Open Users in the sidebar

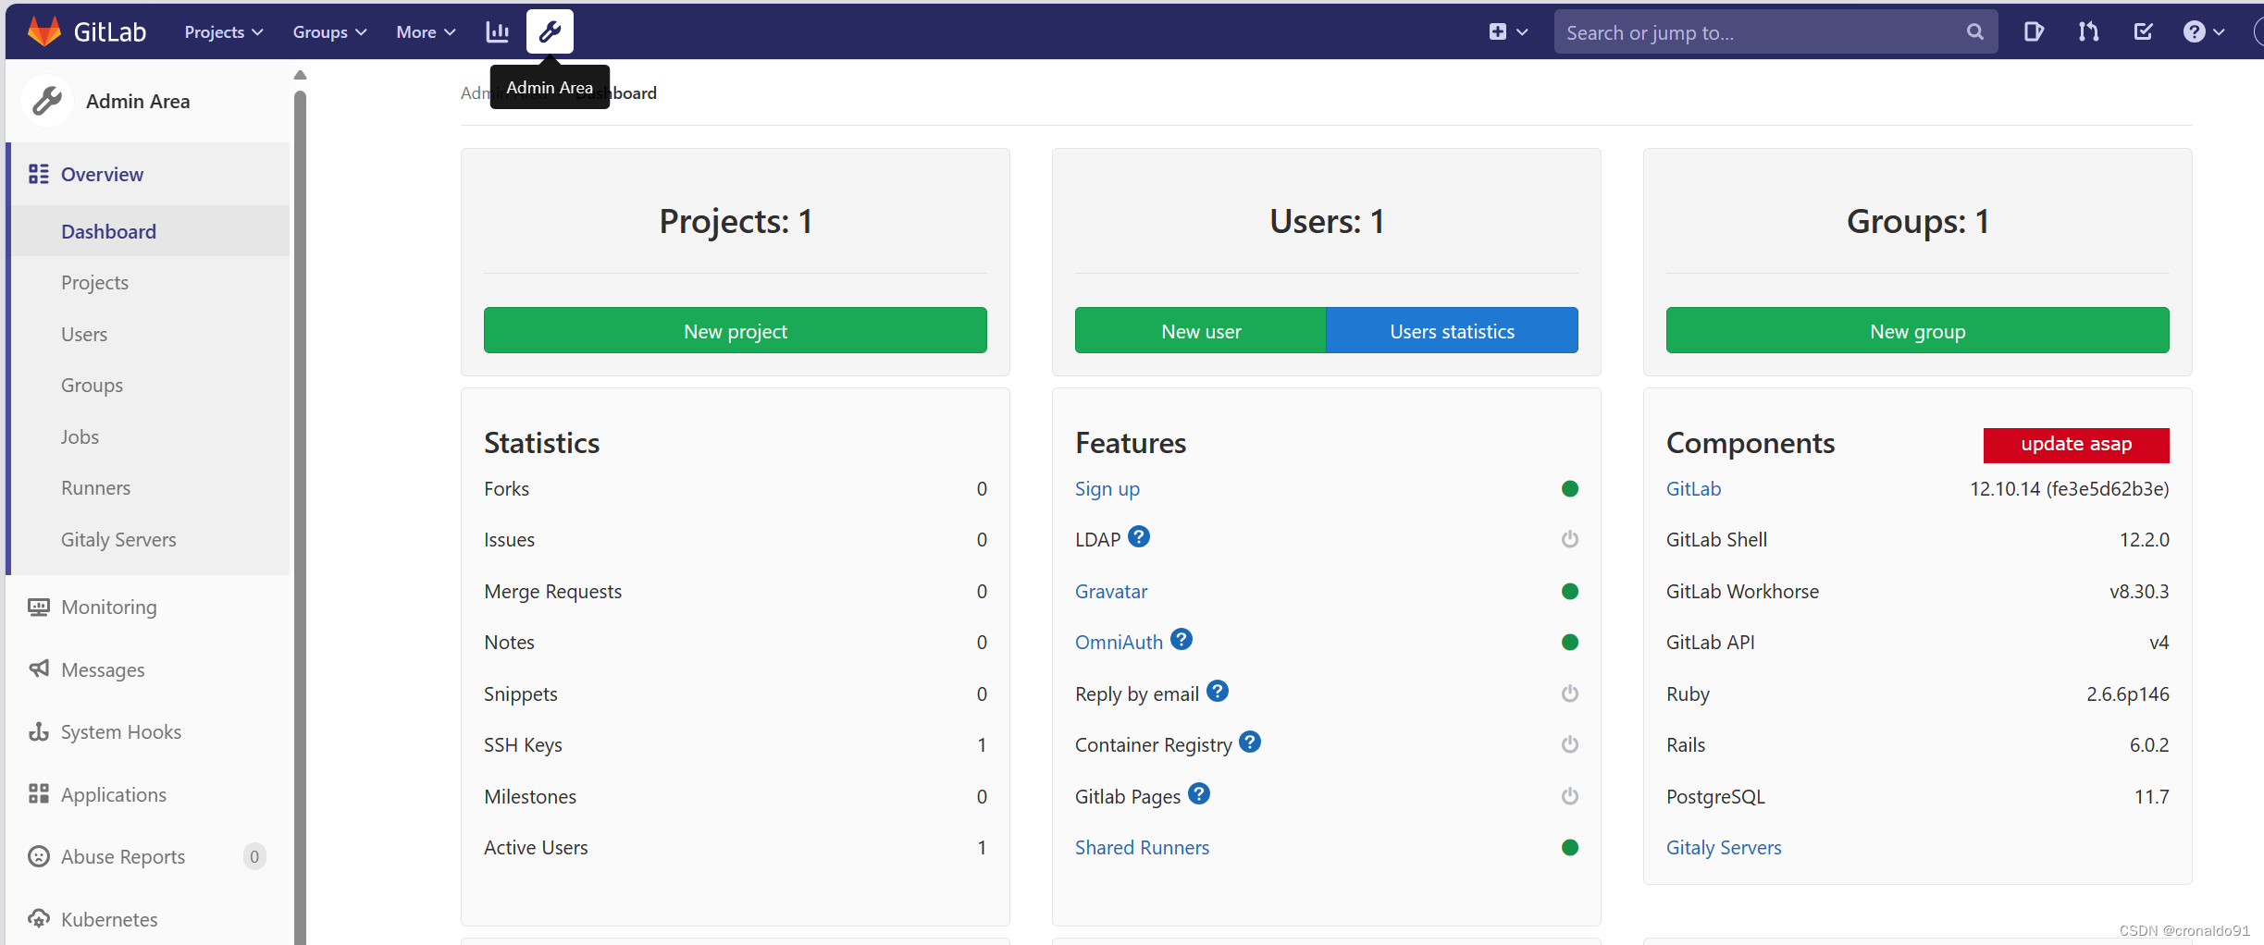pos(84,334)
